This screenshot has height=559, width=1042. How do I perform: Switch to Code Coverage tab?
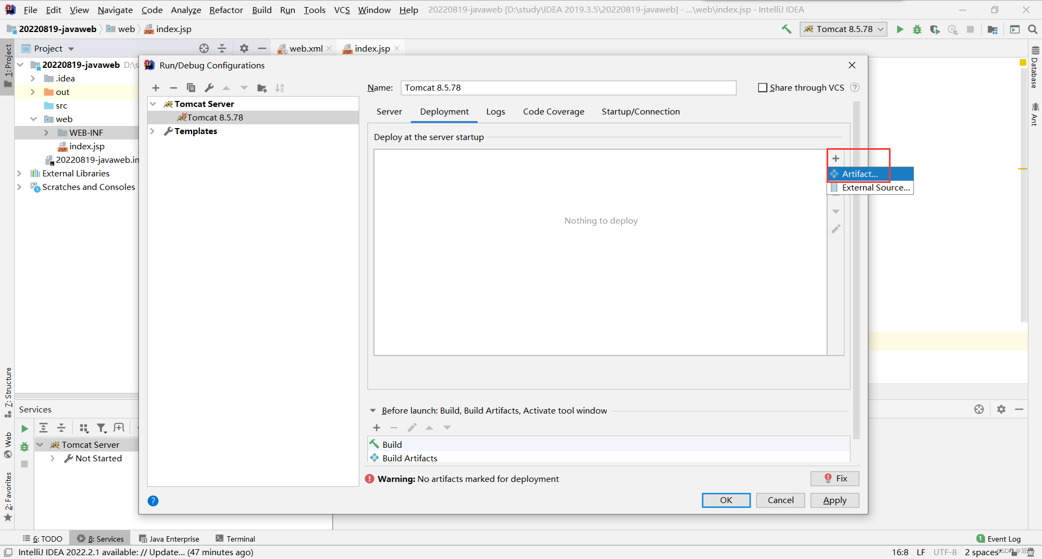(x=554, y=111)
